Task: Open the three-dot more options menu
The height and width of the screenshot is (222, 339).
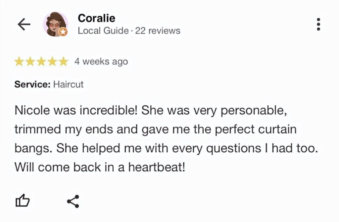Action: (318, 24)
